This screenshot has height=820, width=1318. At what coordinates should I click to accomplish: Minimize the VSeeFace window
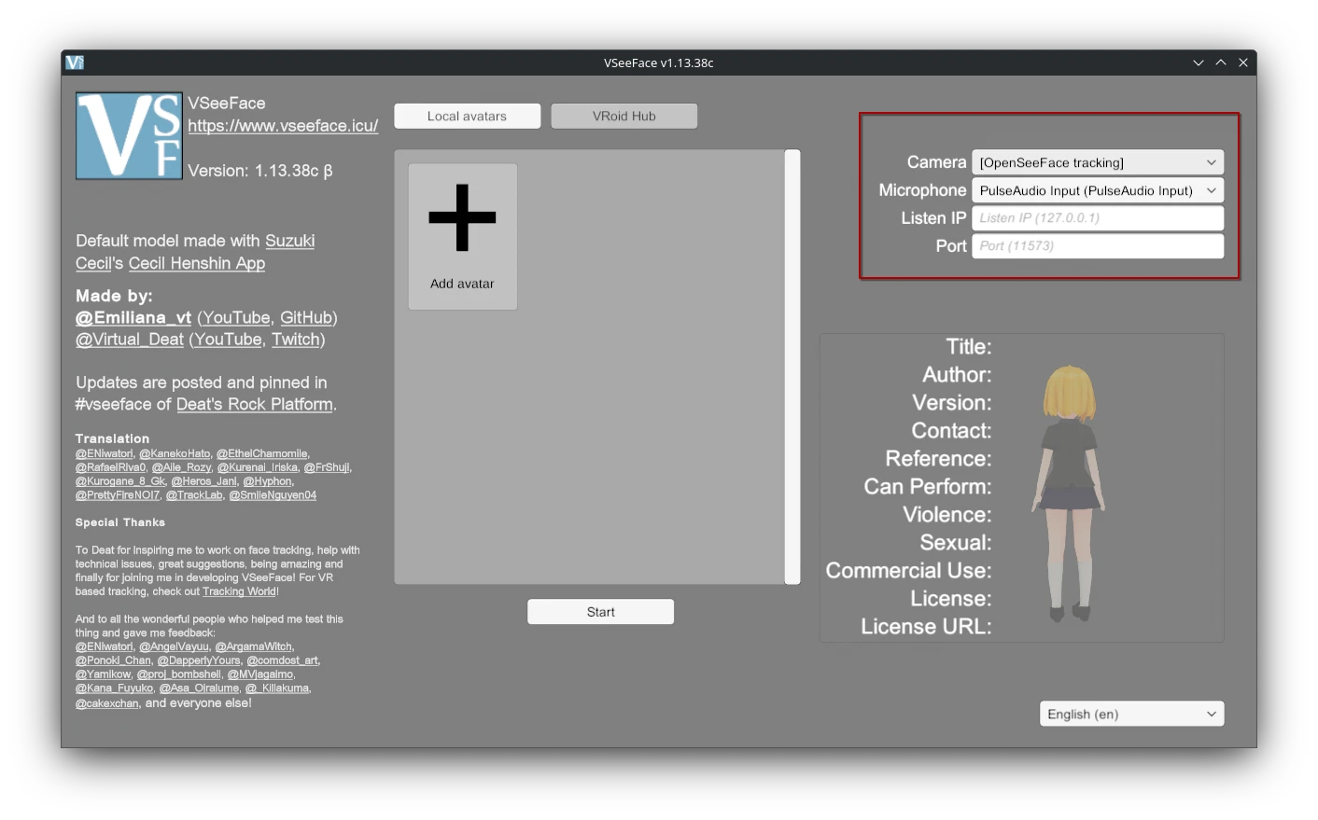coord(1199,63)
